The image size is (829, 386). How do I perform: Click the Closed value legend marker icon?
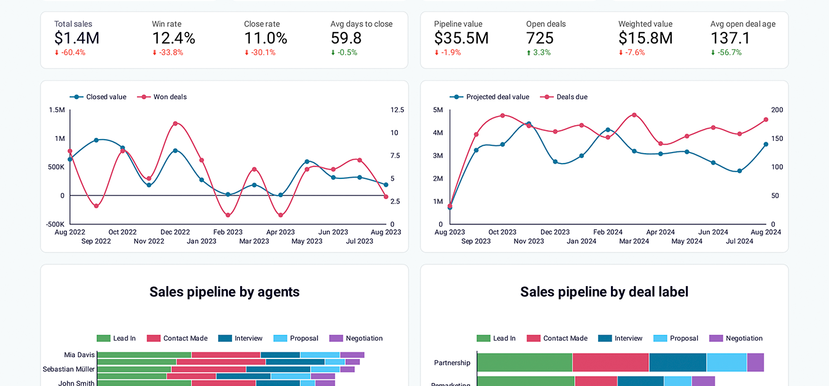click(x=76, y=97)
